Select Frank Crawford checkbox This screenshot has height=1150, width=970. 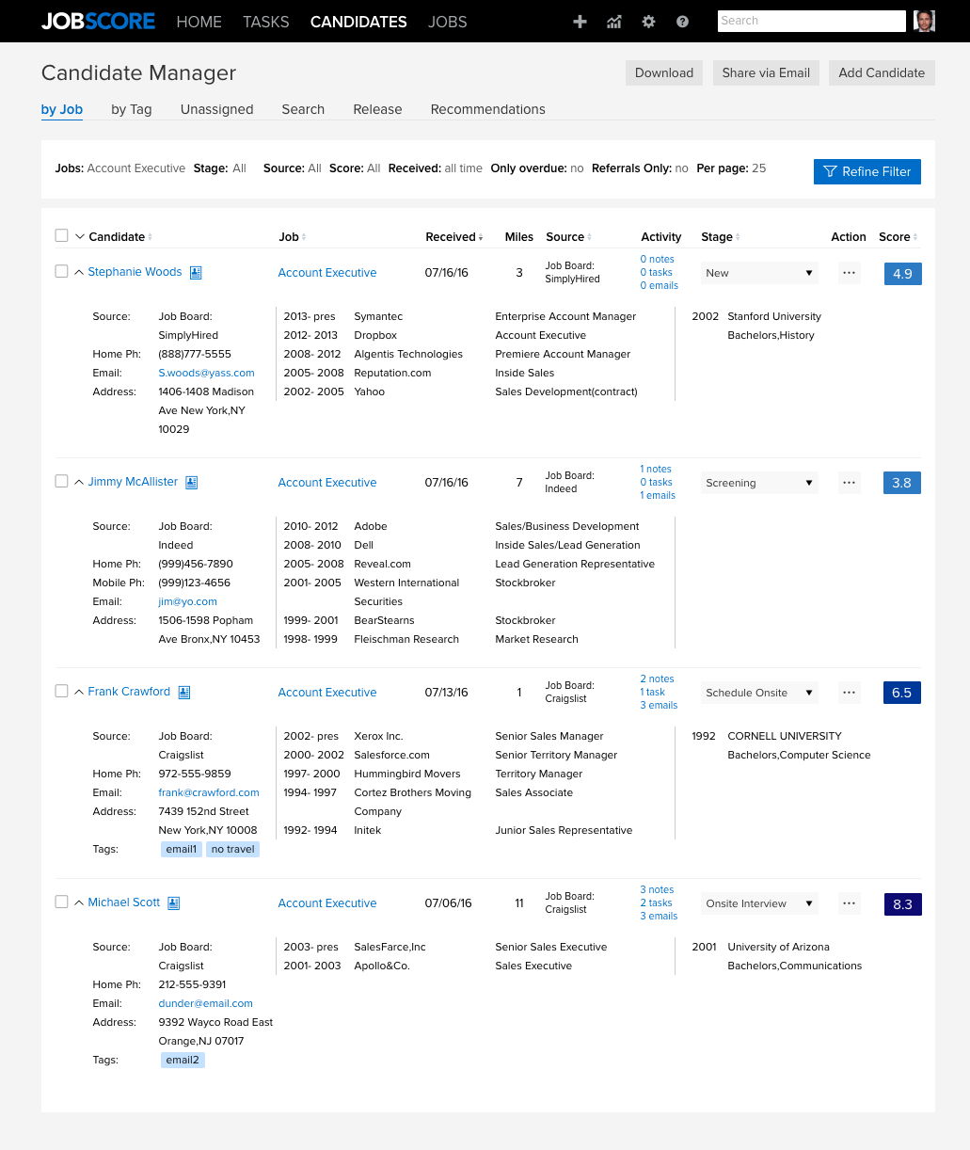click(61, 691)
